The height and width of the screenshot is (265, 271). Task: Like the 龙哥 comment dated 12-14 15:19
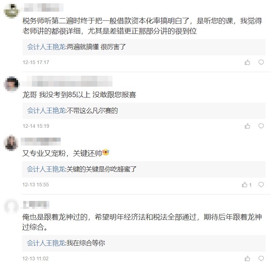pos(247,126)
